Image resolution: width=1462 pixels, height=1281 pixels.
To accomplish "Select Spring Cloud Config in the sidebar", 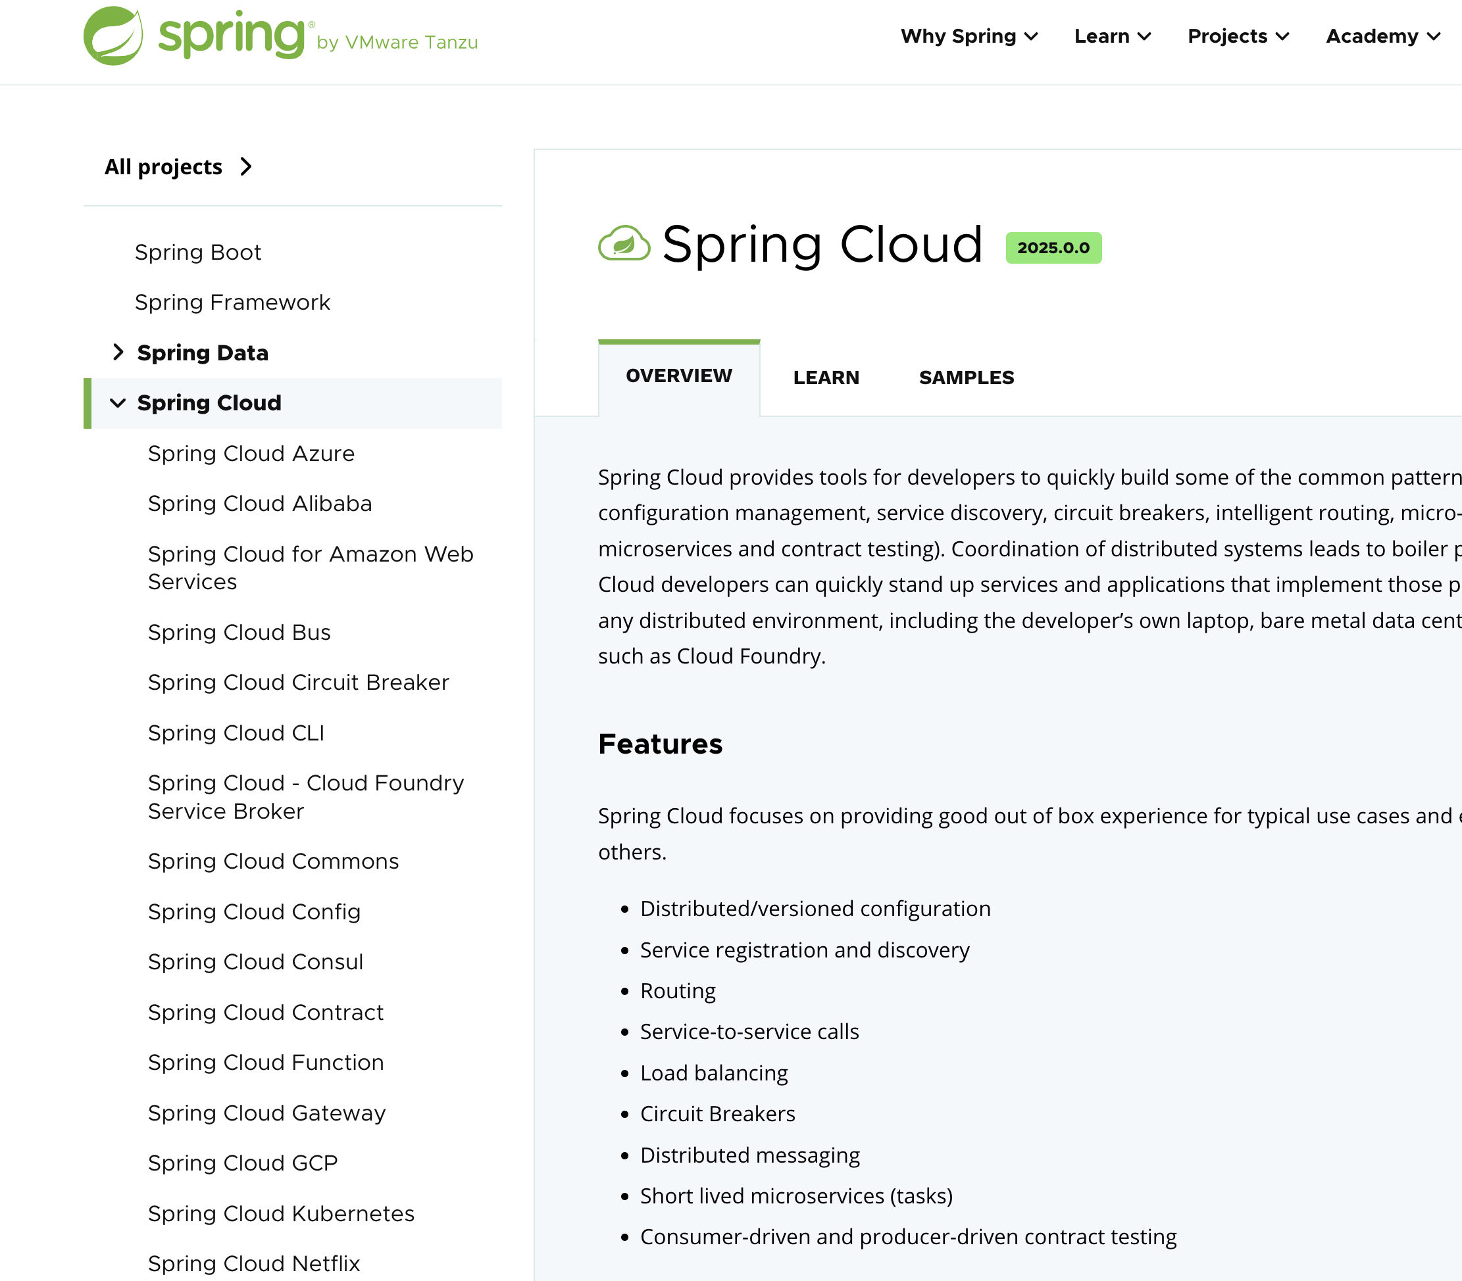I will [x=254, y=911].
